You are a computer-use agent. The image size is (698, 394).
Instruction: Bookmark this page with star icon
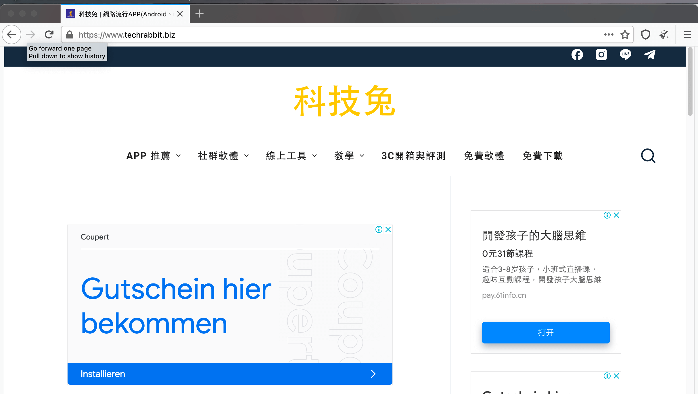[625, 35]
